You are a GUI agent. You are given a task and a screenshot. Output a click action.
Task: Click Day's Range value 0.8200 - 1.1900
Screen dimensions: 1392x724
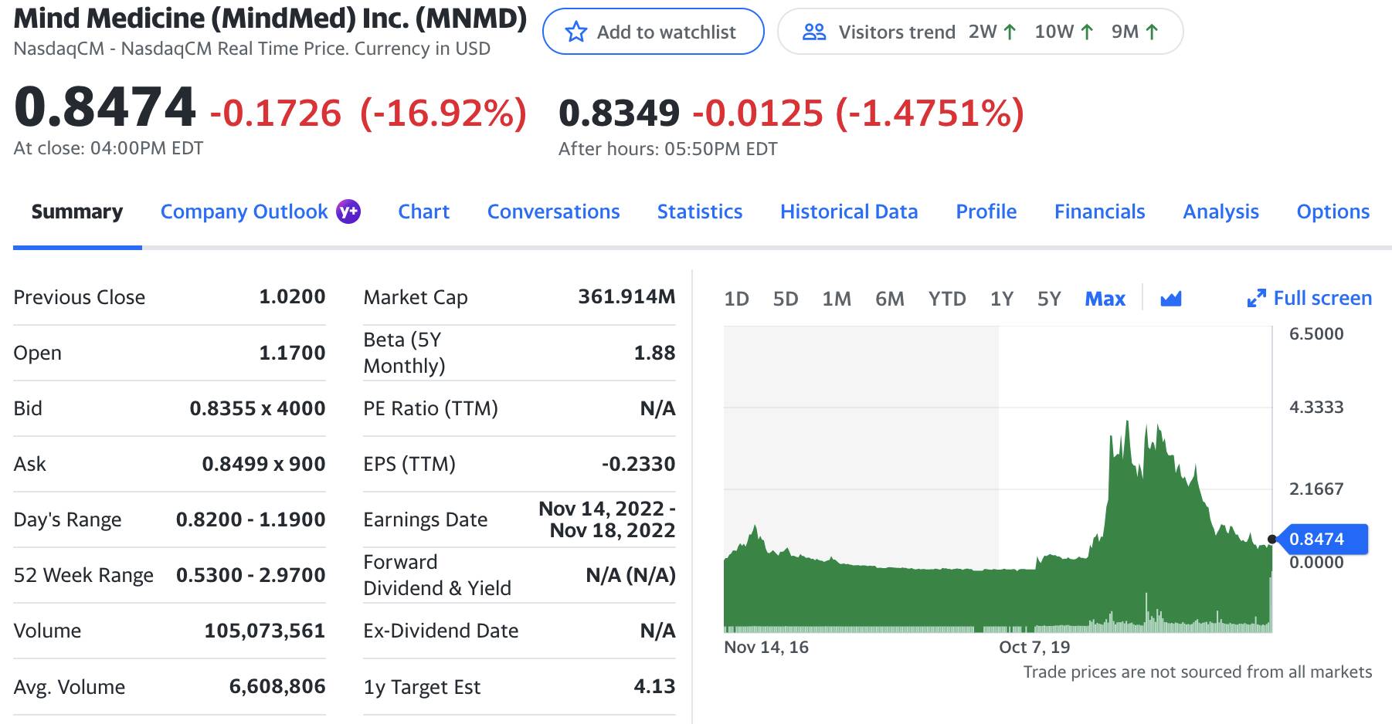click(250, 519)
